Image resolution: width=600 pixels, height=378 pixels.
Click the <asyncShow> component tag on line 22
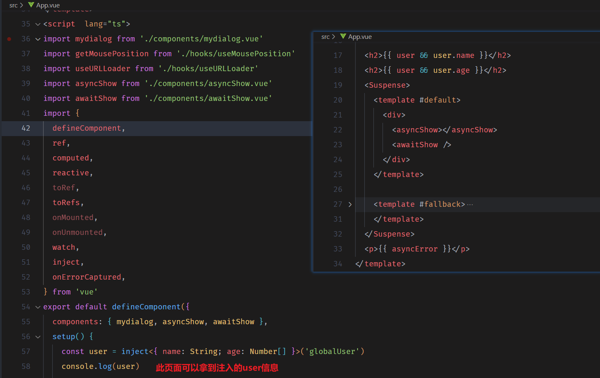pos(417,130)
